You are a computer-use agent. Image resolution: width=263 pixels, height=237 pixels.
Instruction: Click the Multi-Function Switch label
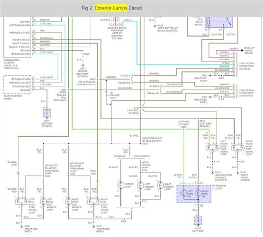click(13, 97)
